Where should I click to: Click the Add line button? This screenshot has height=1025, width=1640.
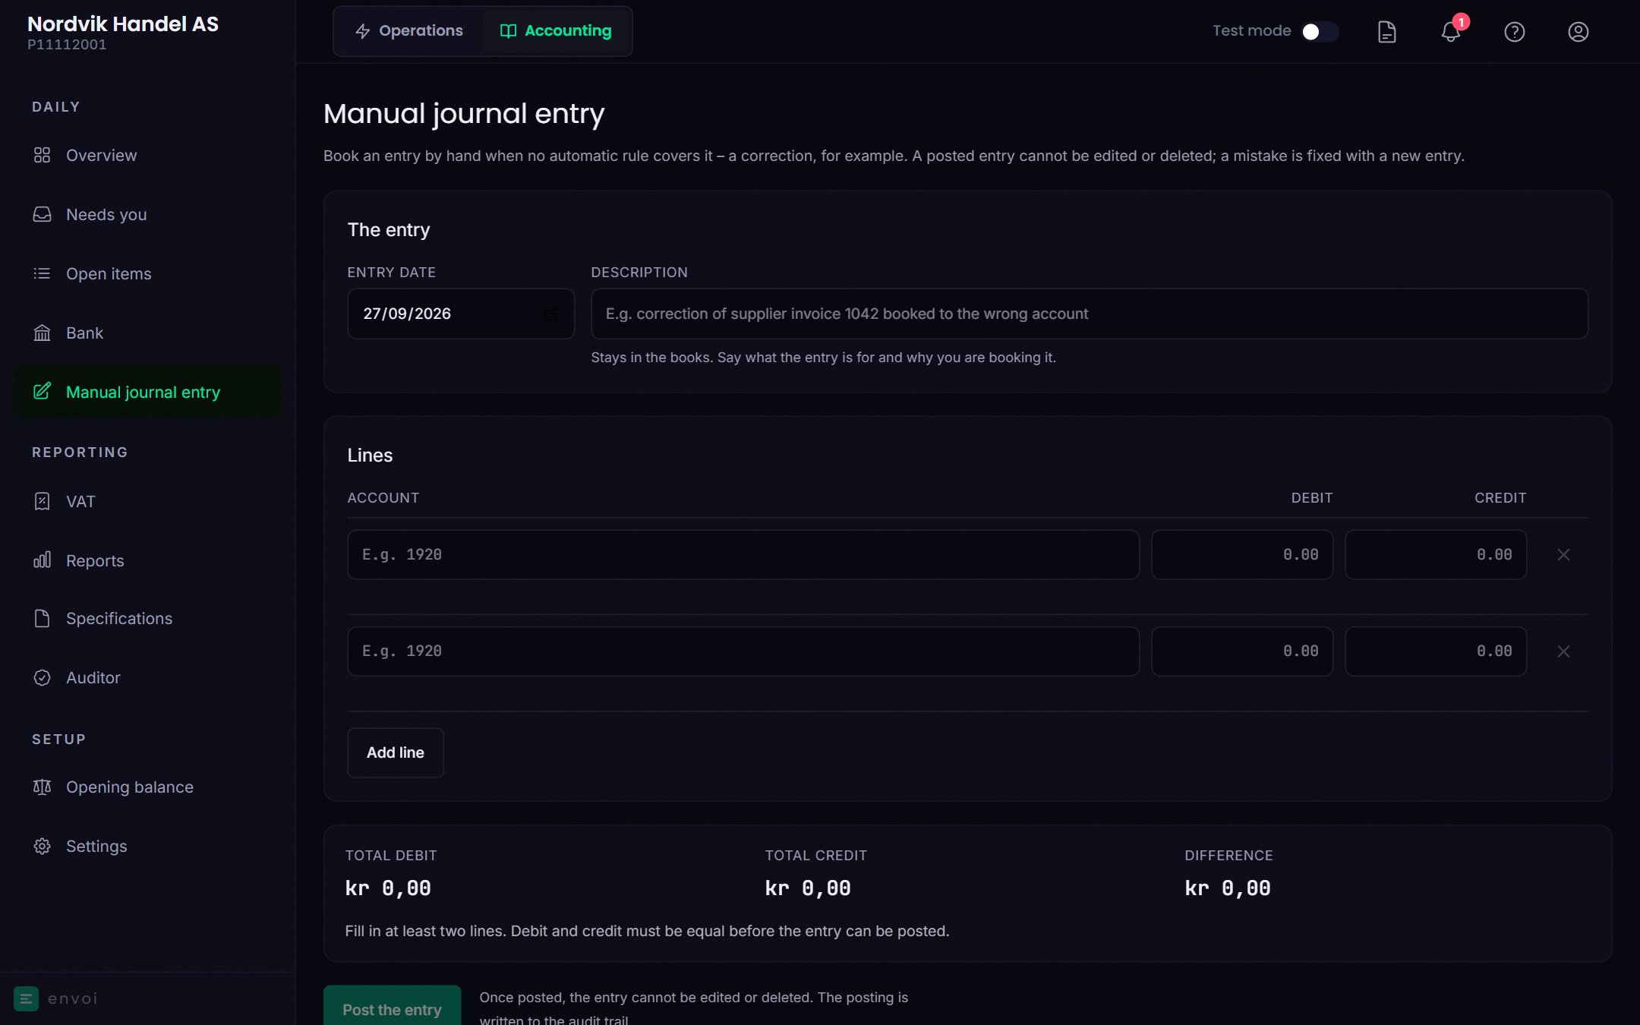395,752
